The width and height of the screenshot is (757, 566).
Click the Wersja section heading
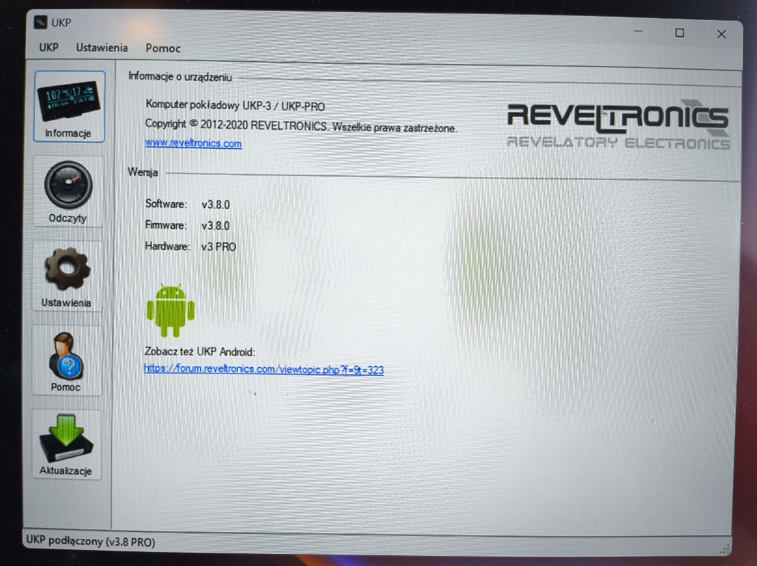pyautogui.click(x=142, y=172)
